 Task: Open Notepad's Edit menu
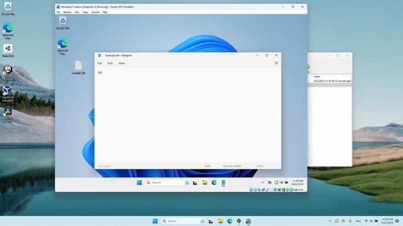[x=110, y=63]
